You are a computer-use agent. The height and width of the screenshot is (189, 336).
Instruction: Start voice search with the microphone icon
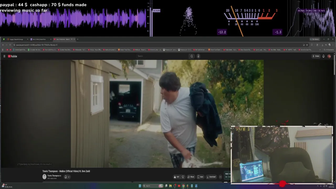pos(198,56)
